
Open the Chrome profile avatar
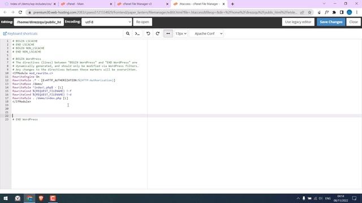pos(350,12)
